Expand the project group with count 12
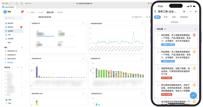Screen dimensions: 203x107 point(5,72)
